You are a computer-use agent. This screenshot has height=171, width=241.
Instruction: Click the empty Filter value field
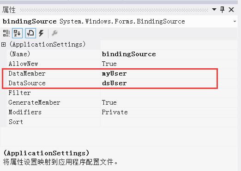[x=169, y=93]
